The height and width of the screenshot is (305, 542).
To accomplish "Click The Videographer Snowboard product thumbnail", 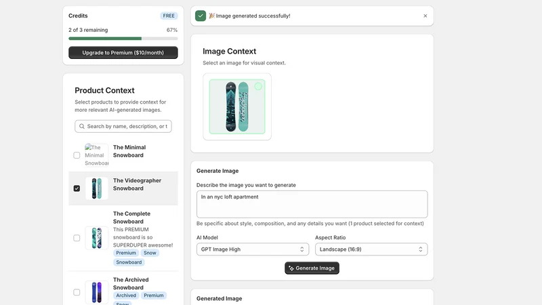I will [x=97, y=188].
